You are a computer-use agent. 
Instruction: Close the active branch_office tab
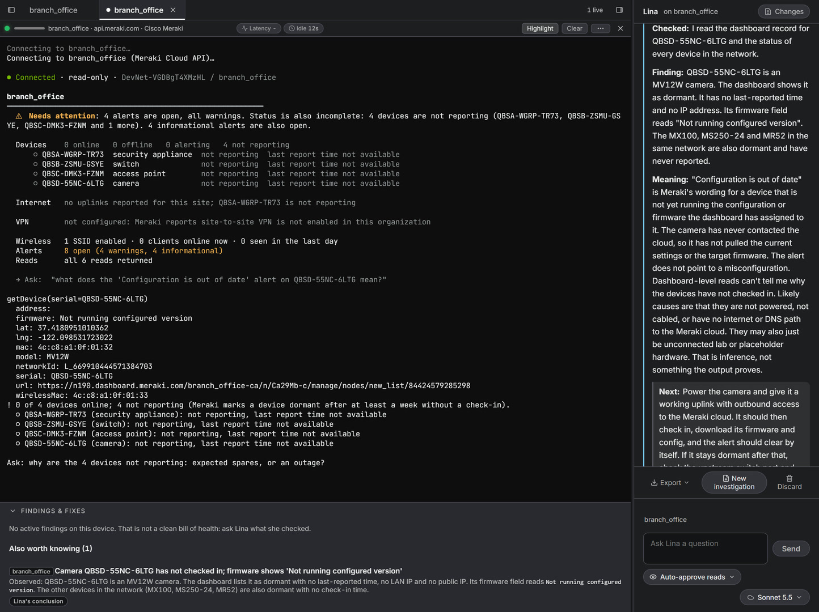coord(173,10)
